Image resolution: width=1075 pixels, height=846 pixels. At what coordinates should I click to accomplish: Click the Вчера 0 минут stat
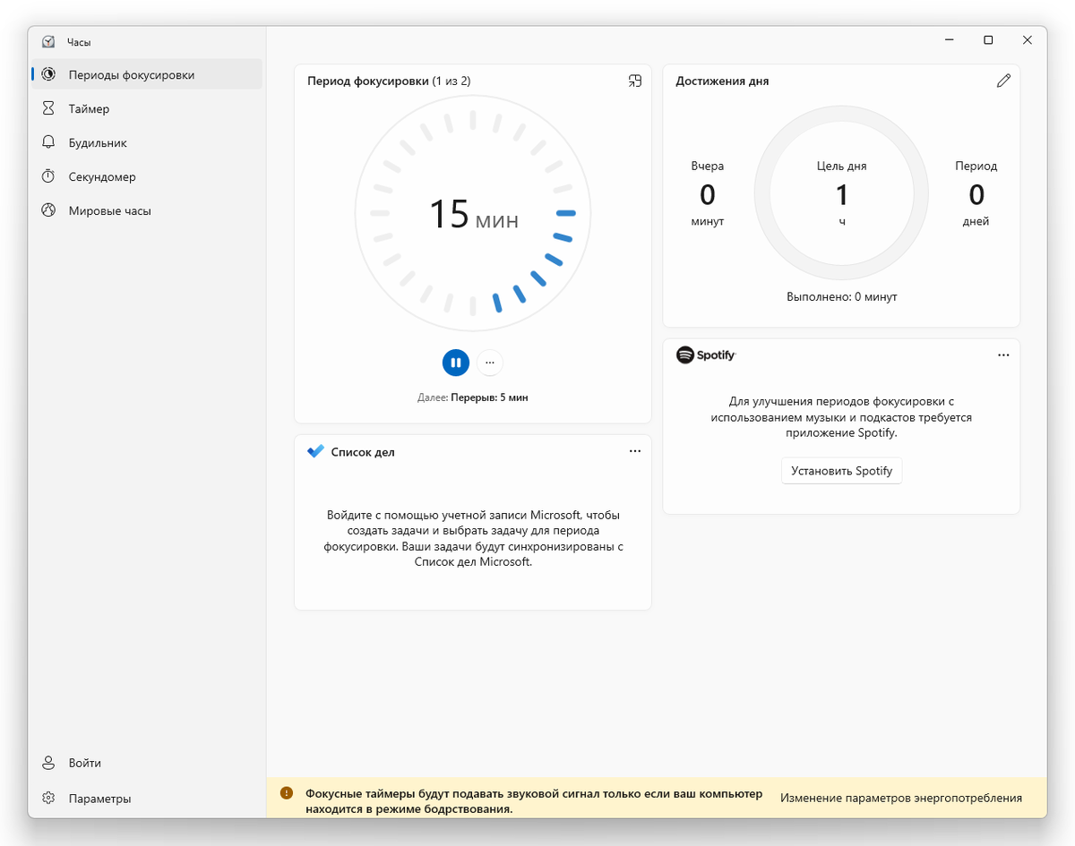pos(707,193)
